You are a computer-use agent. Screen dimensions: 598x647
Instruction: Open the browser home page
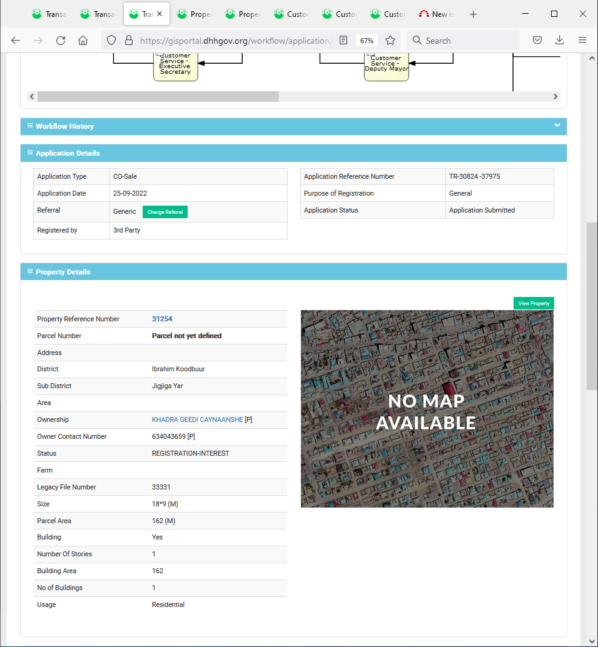[x=83, y=40]
